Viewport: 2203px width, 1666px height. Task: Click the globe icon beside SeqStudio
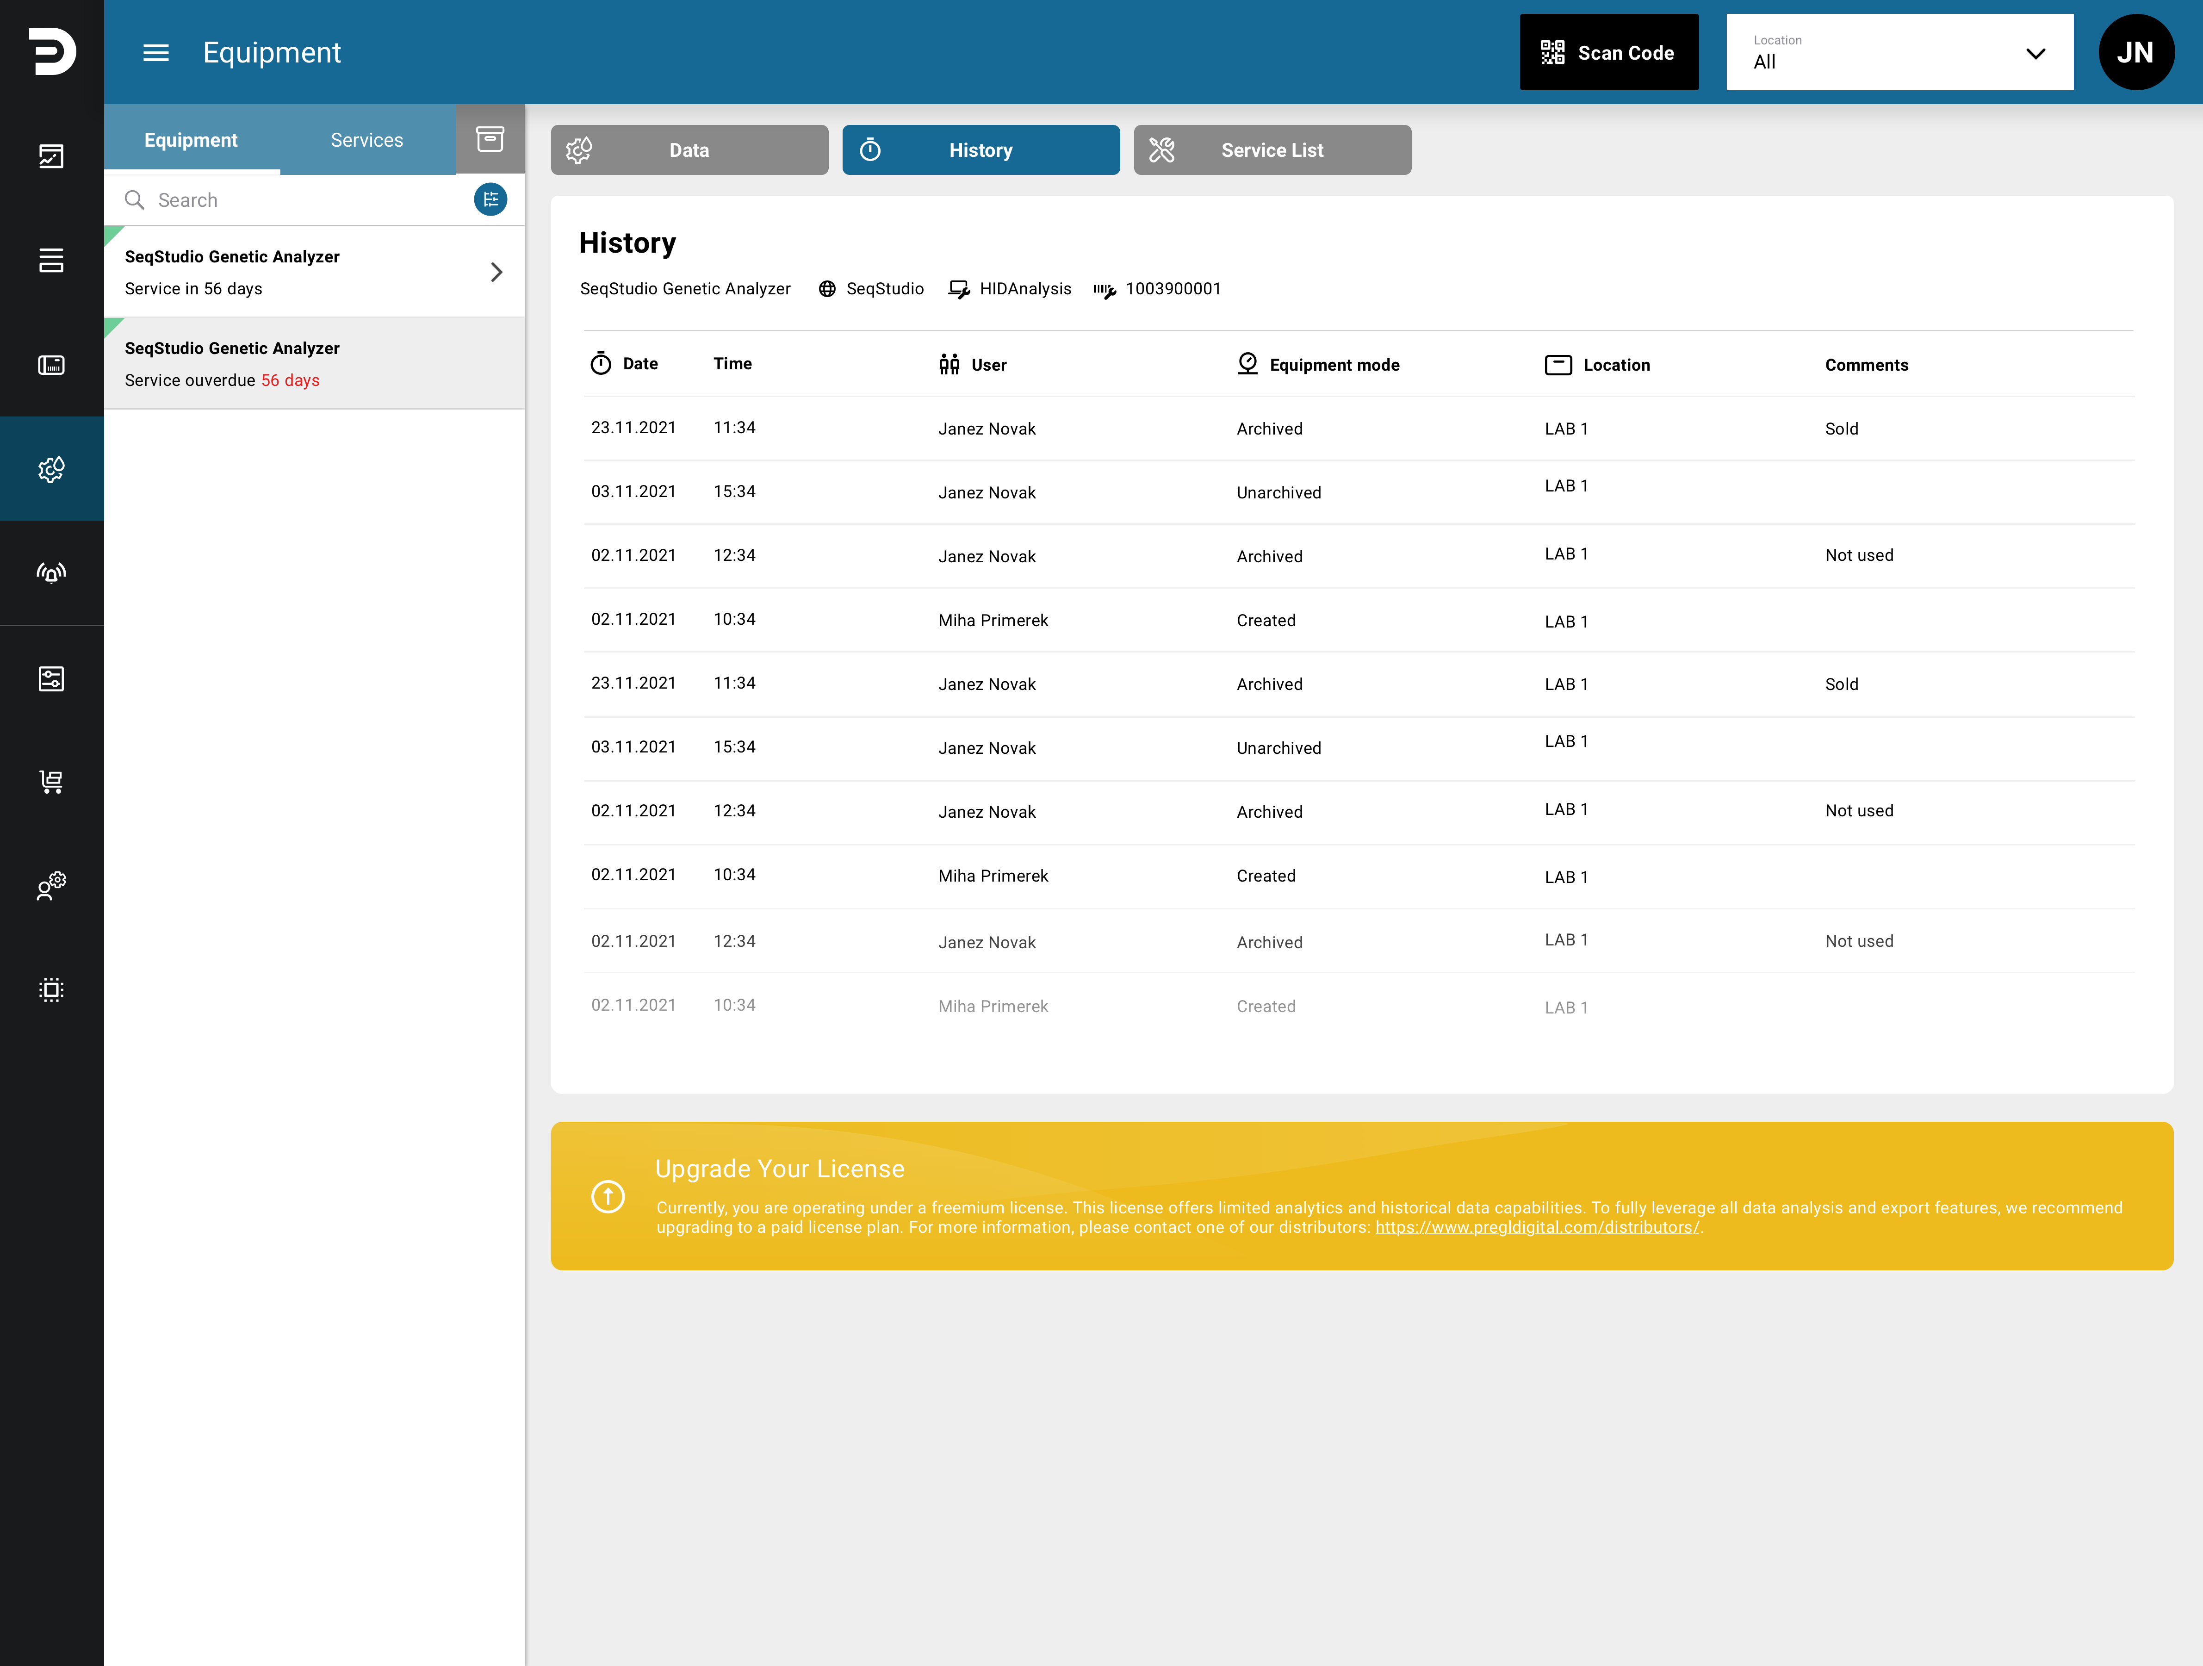(826, 289)
